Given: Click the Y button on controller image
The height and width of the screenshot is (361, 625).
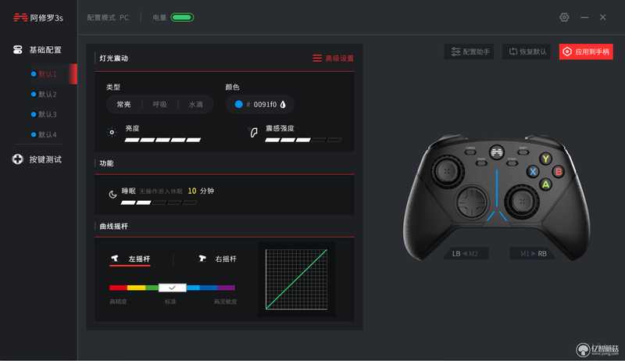Looking at the screenshot, I should (x=545, y=159).
